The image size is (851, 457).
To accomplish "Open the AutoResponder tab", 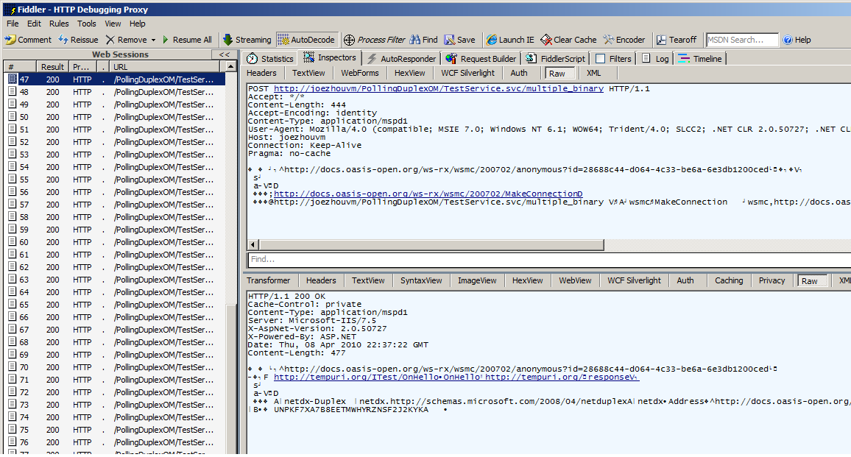I will pyautogui.click(x=402, y=59).
